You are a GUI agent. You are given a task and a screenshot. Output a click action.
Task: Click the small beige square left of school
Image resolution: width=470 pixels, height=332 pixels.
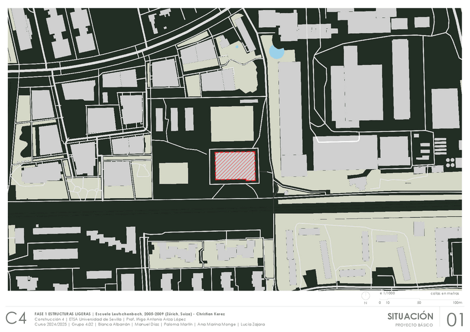(173, 173)
